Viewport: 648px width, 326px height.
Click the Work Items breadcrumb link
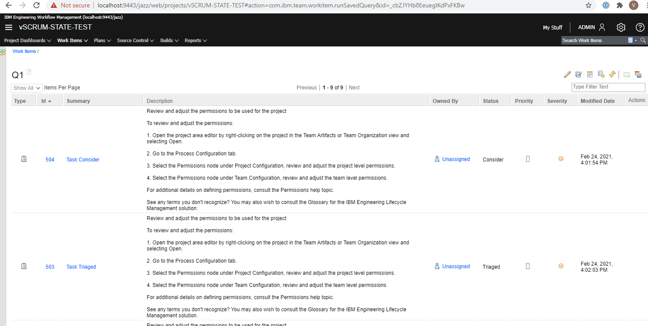(x=24, y=51)
